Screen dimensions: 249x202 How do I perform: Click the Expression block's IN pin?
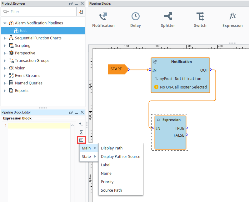click(153, 128)
